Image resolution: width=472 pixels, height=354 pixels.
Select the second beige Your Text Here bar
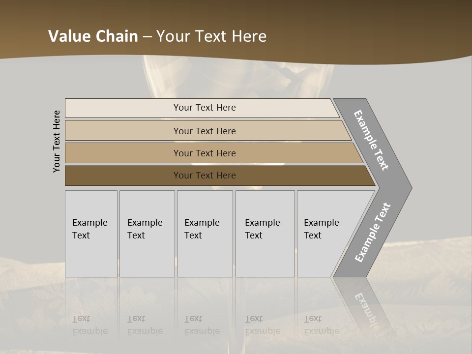point(207,131)
